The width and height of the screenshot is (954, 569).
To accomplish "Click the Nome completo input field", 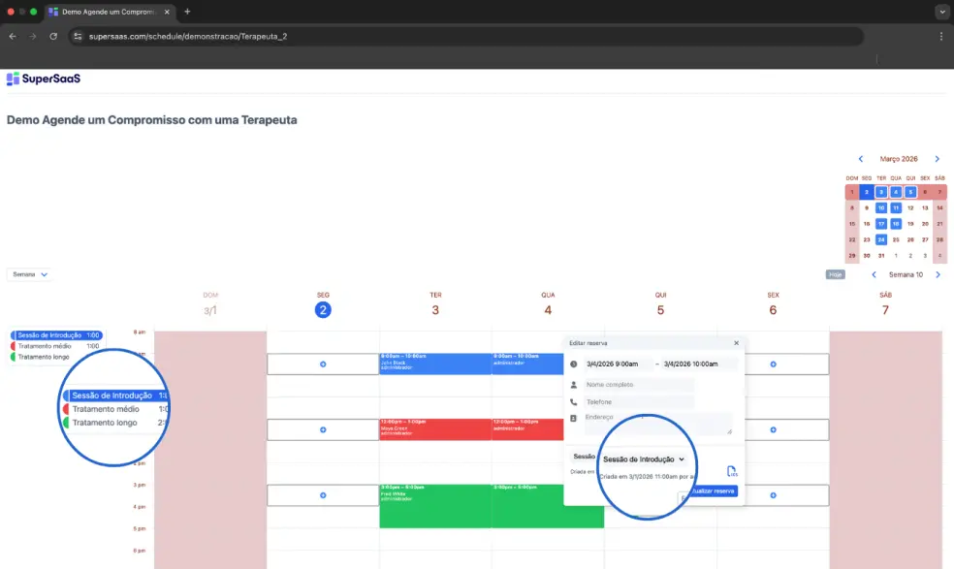I will [638, 385].
